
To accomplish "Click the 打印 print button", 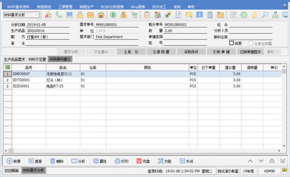I will pos(122,161).
